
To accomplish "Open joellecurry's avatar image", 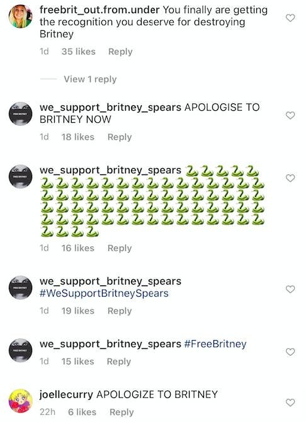I will (x=20, y=401).
